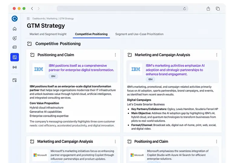Open the dashboard settings sidebar icon
234x163 pixels.
click(15, 80)
